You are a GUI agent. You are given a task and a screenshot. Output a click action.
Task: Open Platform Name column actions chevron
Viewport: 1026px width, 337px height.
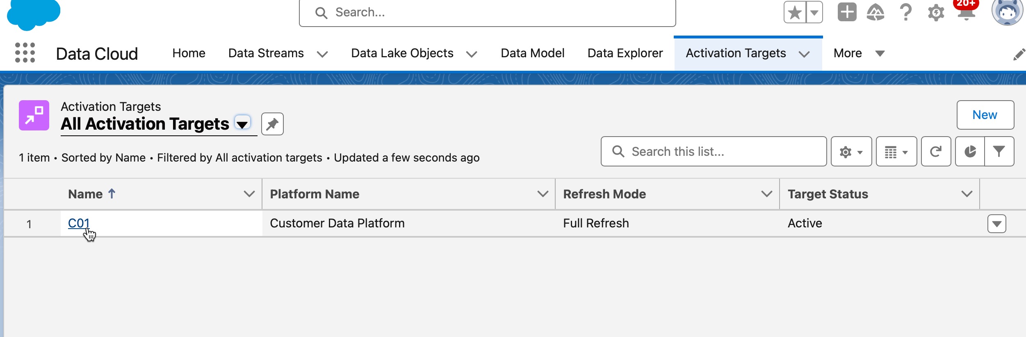[543, 194]
